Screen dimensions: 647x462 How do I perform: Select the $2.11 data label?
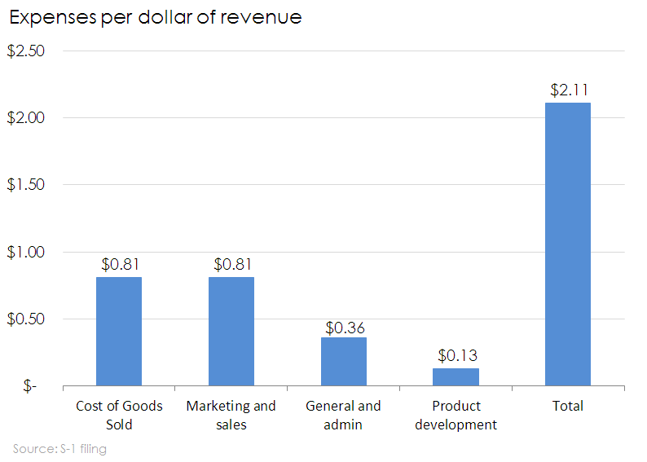(568, 90)
